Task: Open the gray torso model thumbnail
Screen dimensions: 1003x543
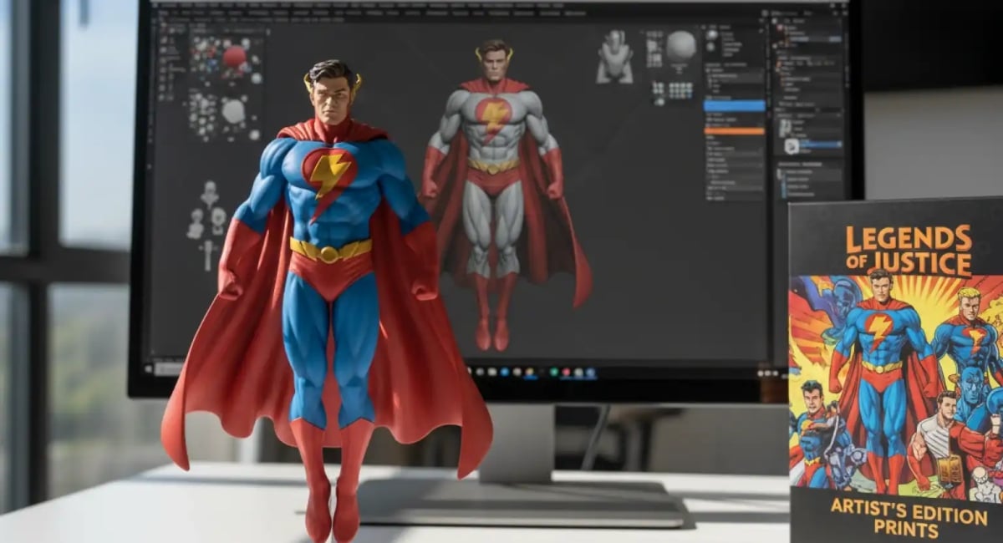Action: [x=614, y=57]
